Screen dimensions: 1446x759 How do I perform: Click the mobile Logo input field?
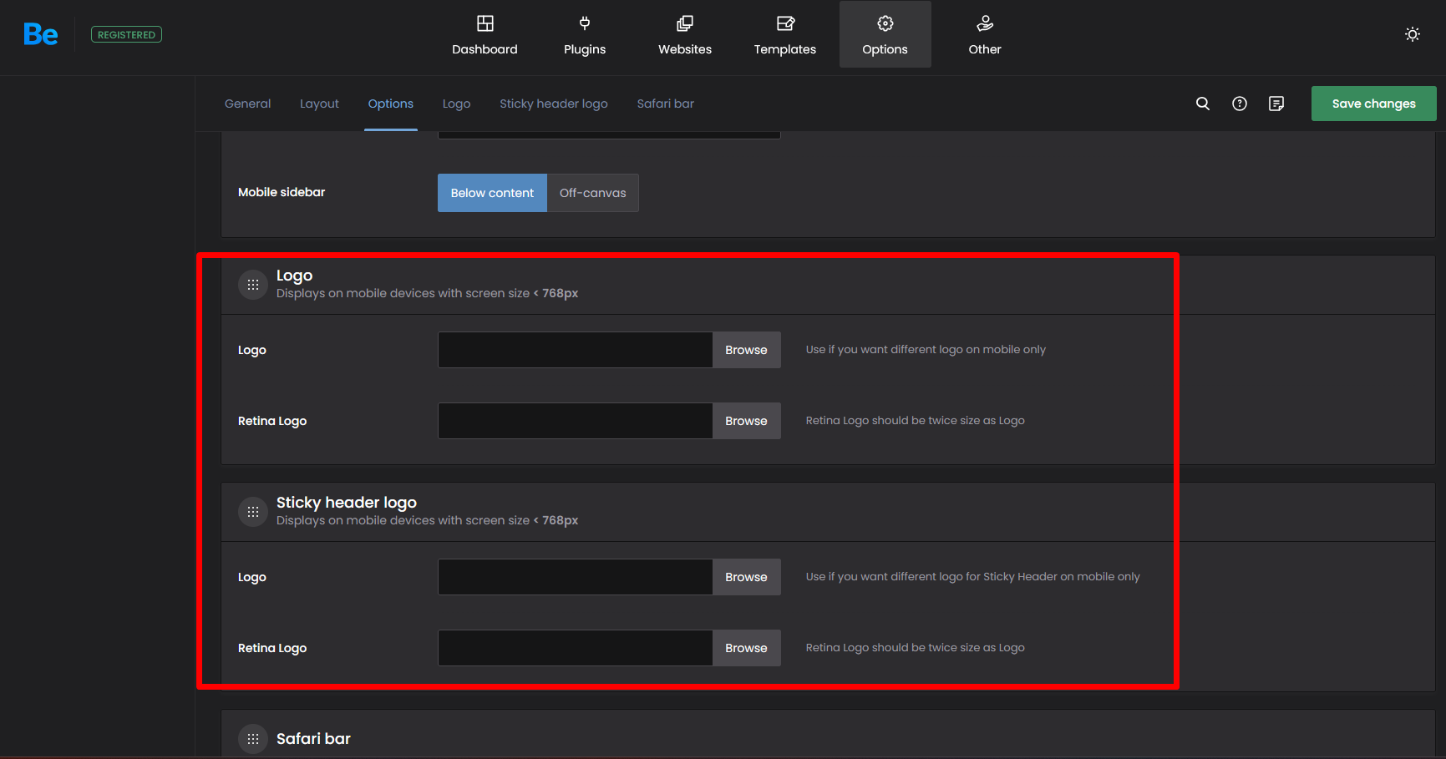pos(576,350)
